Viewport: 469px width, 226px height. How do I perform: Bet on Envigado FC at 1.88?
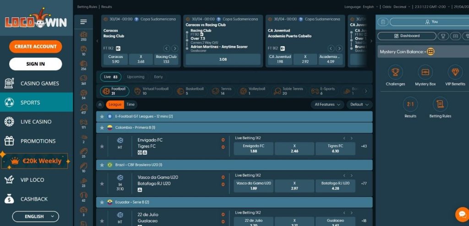pyautogui.click(x=253, y=148)
